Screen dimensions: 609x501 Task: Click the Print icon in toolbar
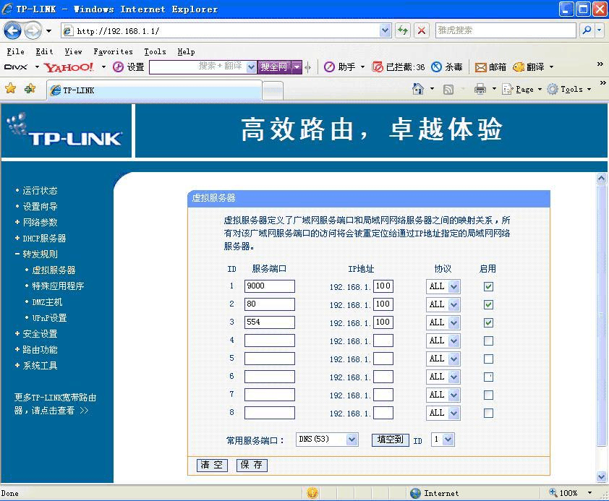coord(480,89)
